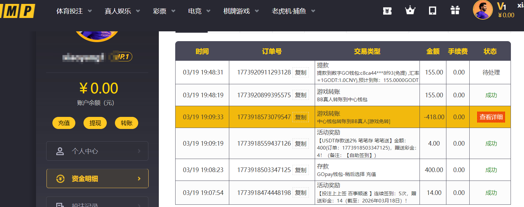Open 资金明细 in the sidebar
The height and width of the screenshot is (207, 524).
click(x=97, y=179)
